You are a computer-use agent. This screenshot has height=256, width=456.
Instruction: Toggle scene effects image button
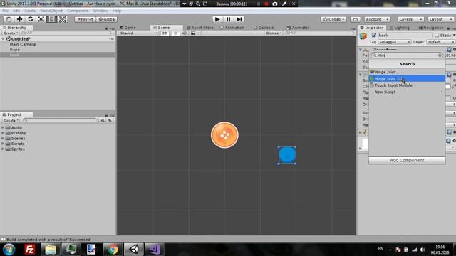click(x=193, y=33)
